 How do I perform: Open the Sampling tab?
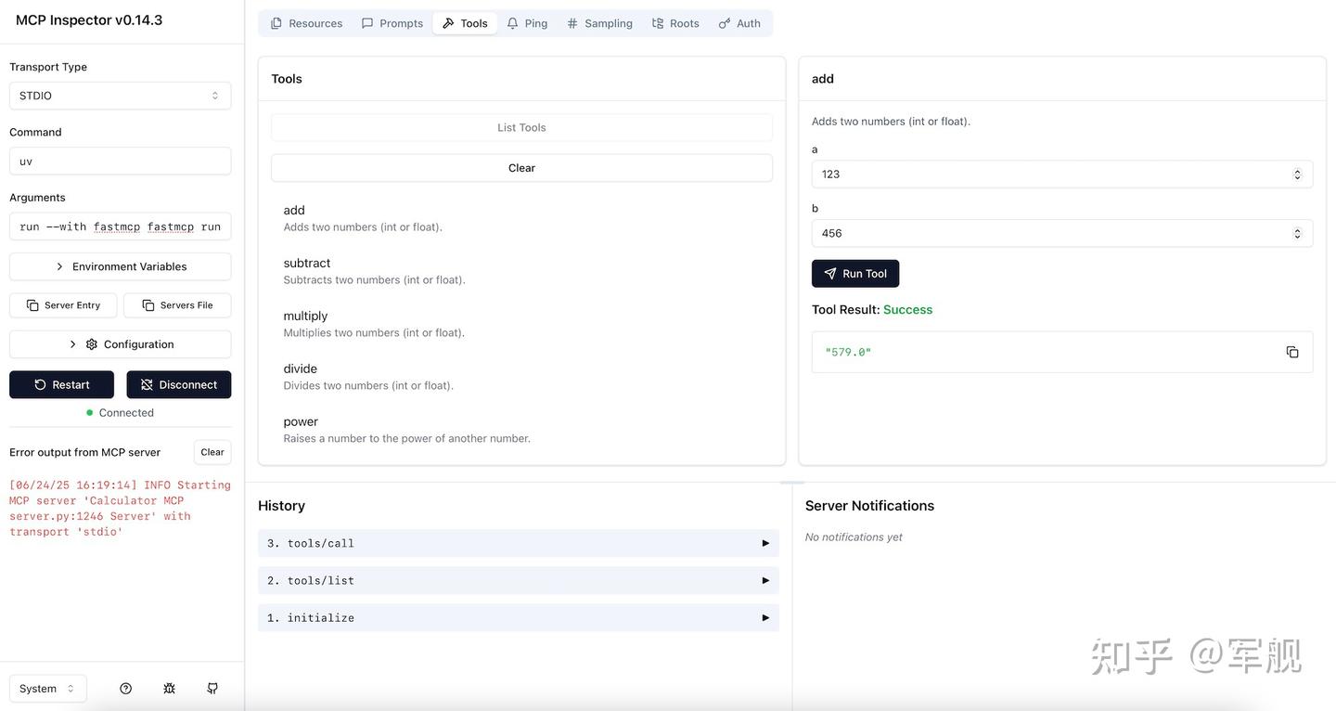[x=599, y=23]
